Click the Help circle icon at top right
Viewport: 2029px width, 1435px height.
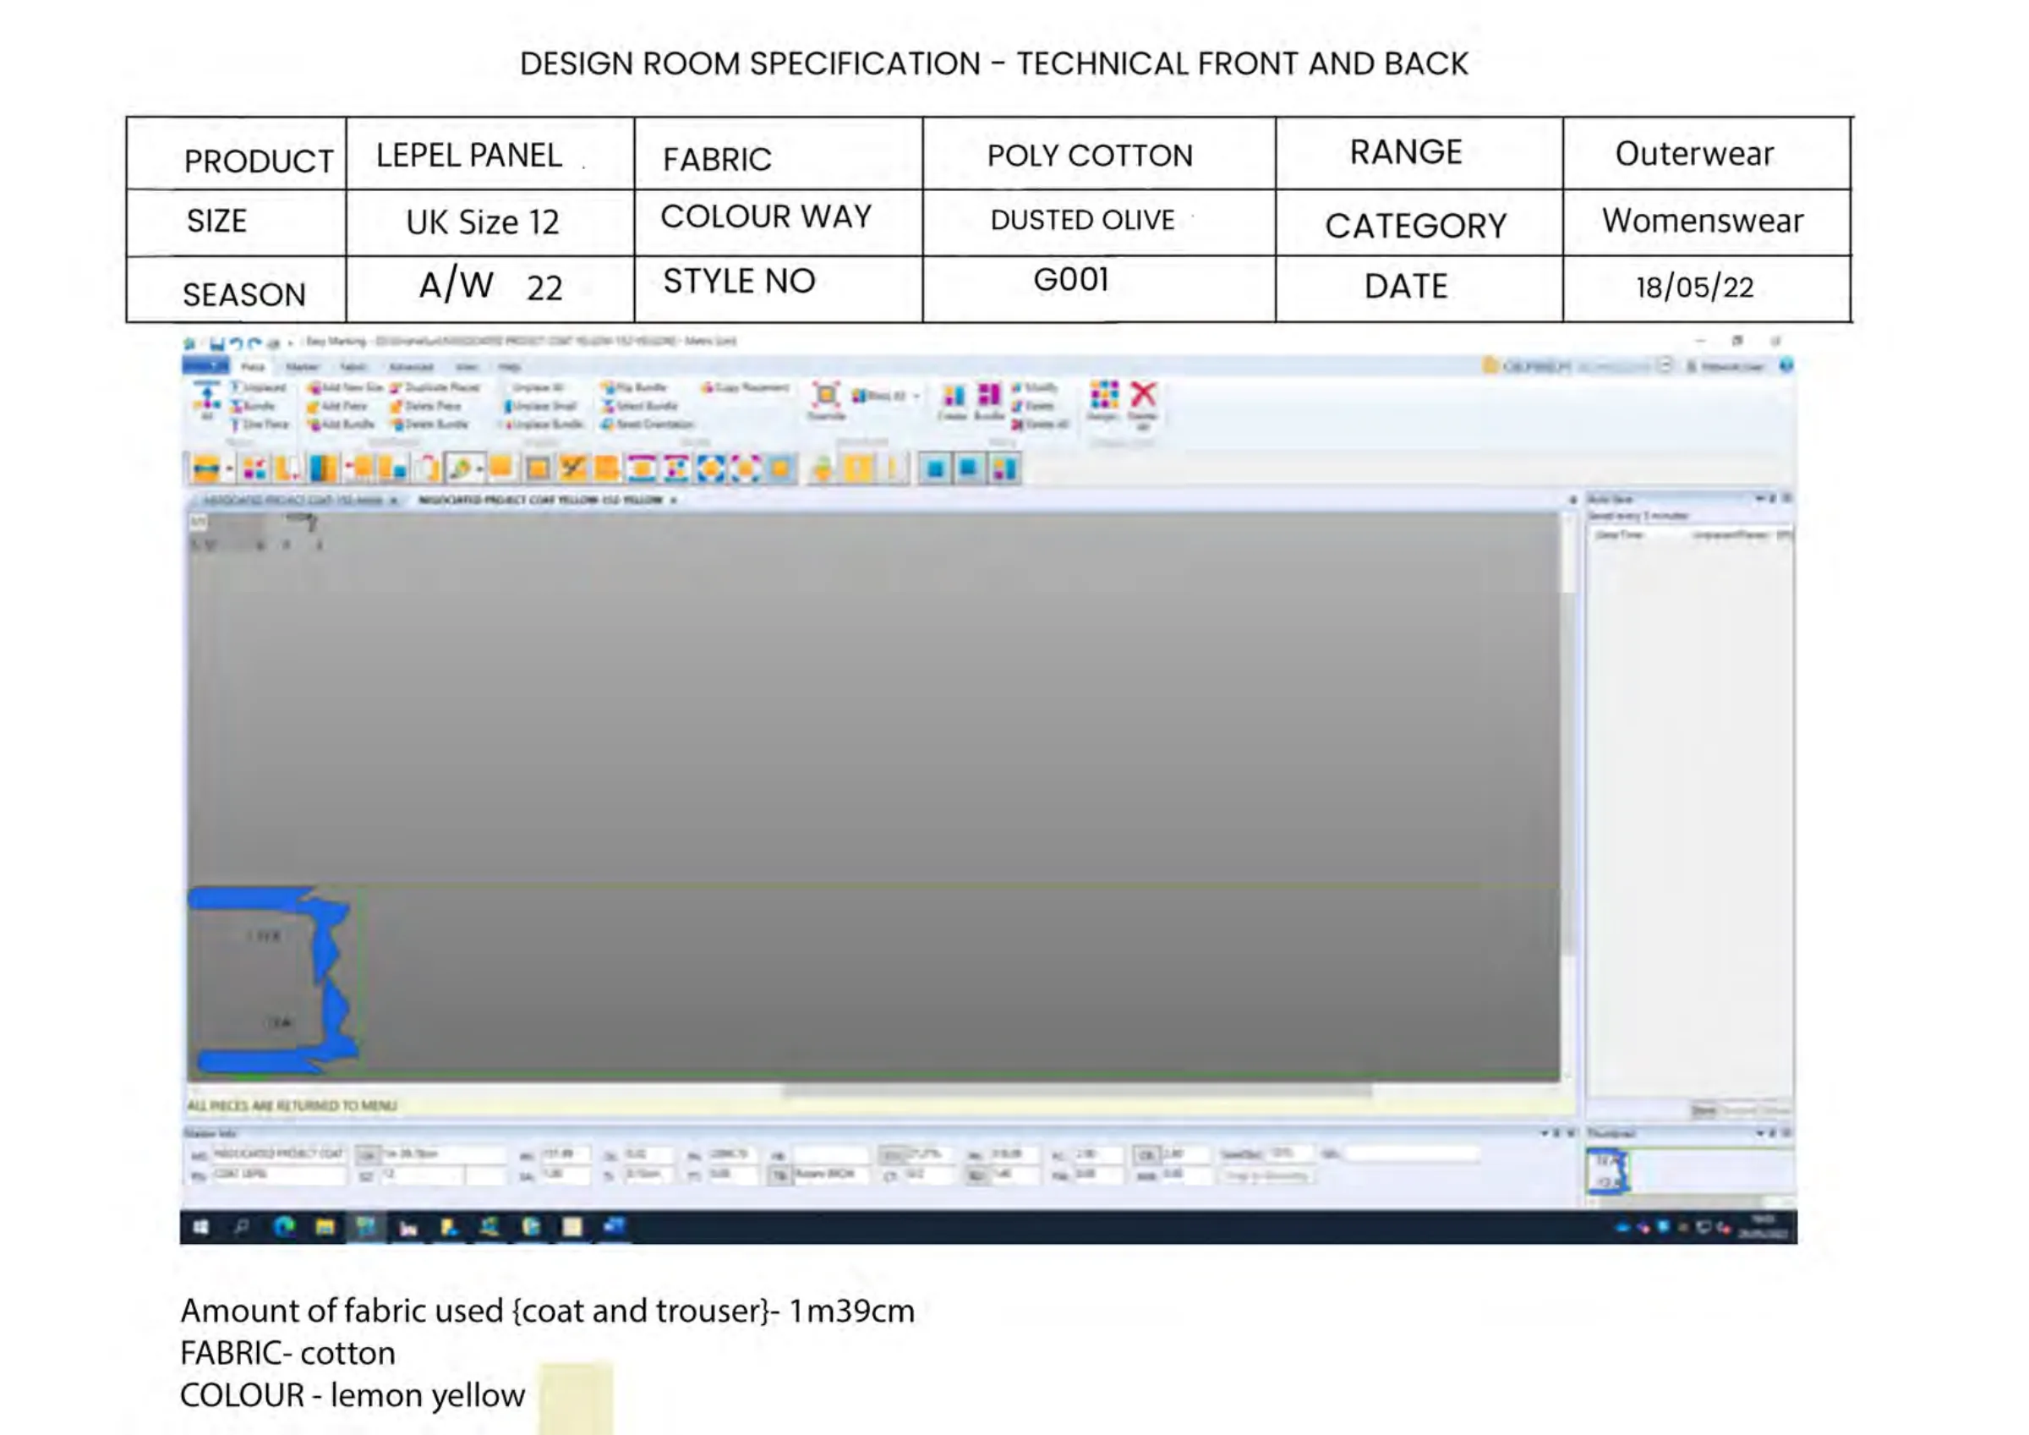(1787, 365)
